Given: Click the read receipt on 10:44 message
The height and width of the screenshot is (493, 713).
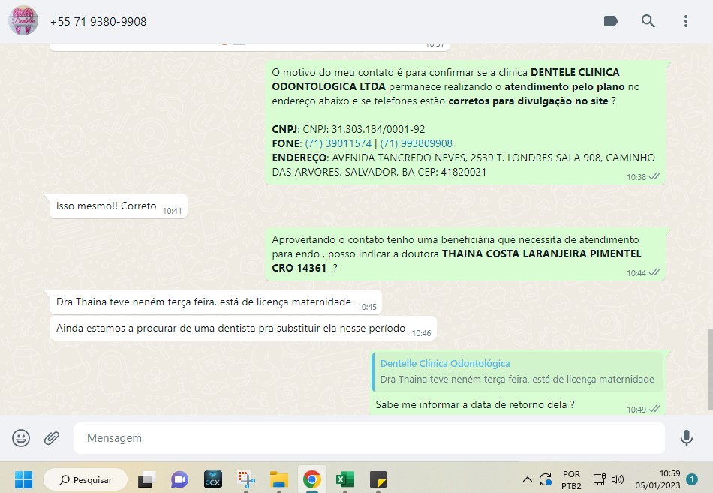Looking at the screenshot, I should pyautogui.click(x=654, y=272).
